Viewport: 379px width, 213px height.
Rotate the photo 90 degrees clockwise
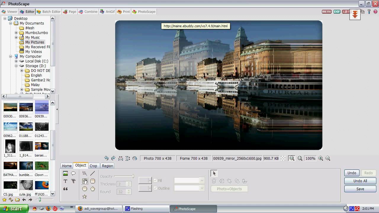pyautogui.click(x=113, y=158)
